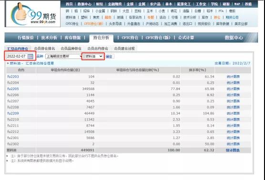Image resolution: width=265 pixels, height=180 pixels.
Task: Open 统计图表 for contract fu2205
Action: pos(233,89)
